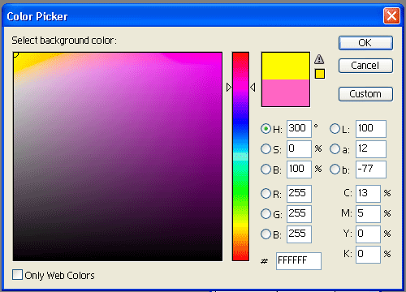Image resolution: width=406 pixels, height=292 pixels.
Task: Click the L lightness value field
Action: click(371, 129)
